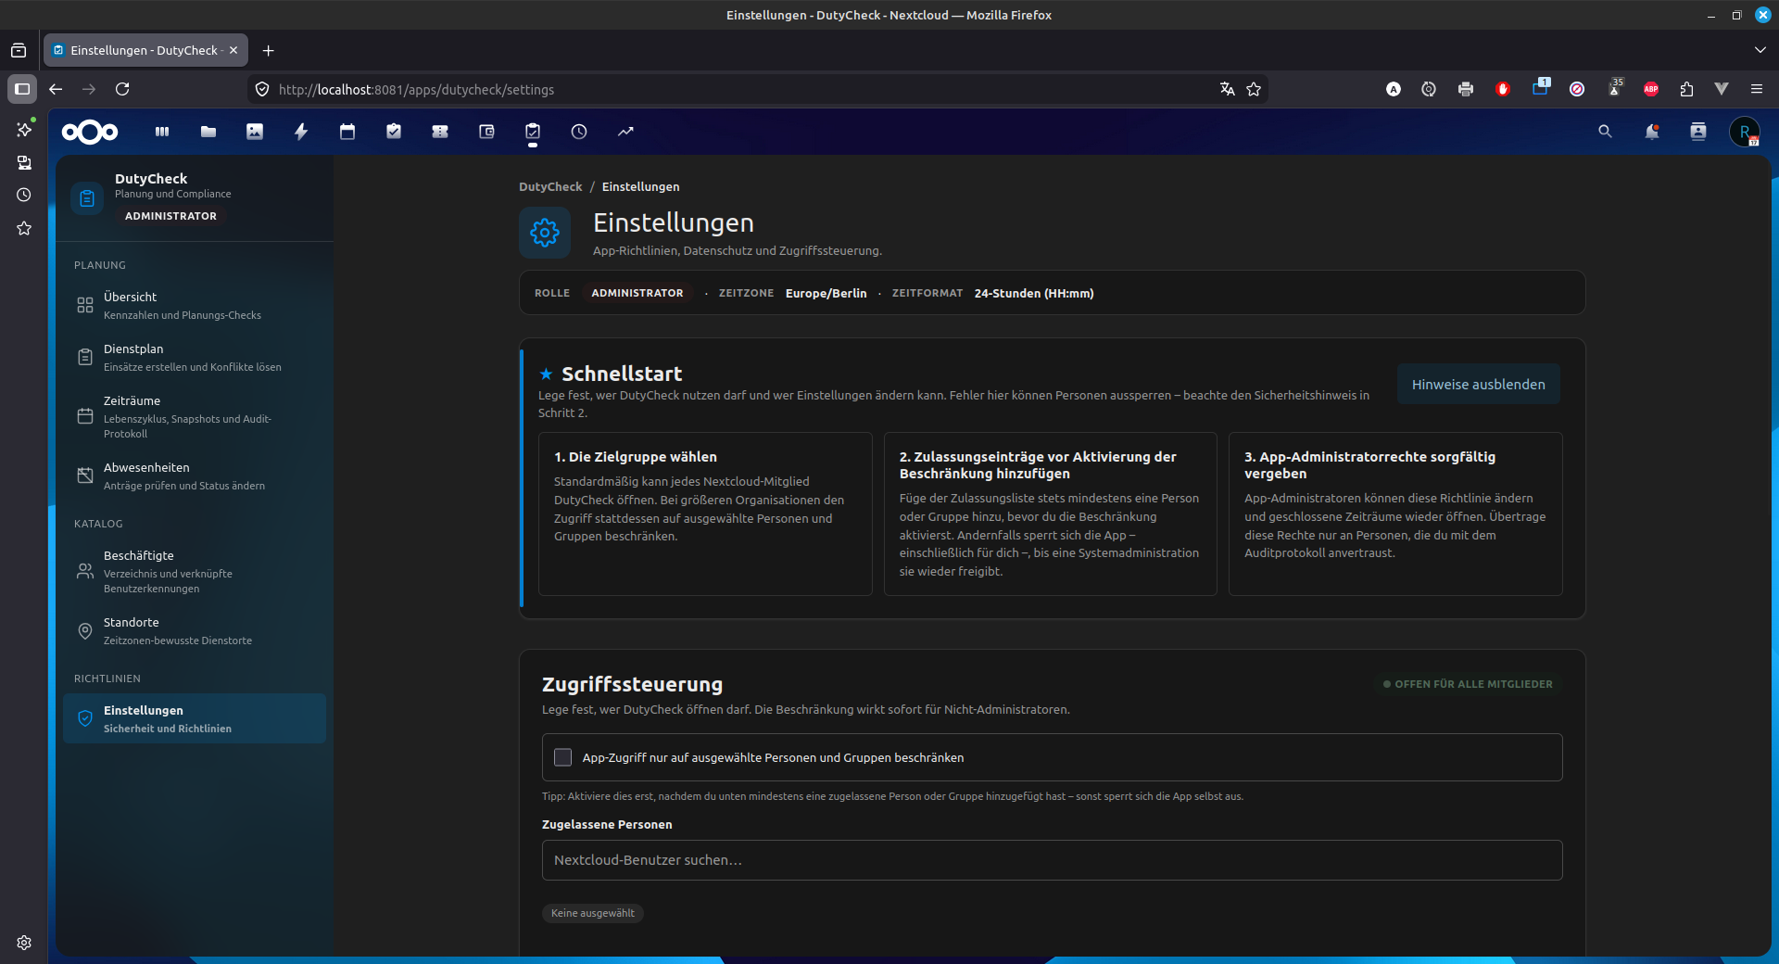
Task: Open Firefox sidebar settings gear
Action: pyautogui.click(x=24, y=943)
